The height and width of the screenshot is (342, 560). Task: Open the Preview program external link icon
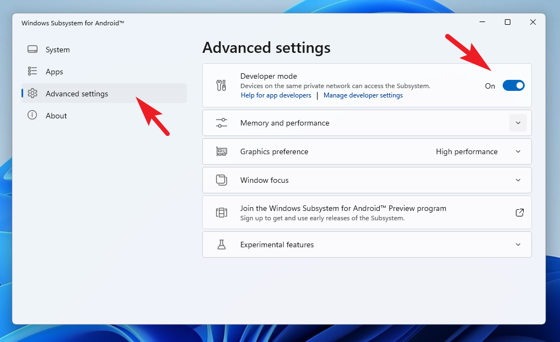[x=520, y=213]
